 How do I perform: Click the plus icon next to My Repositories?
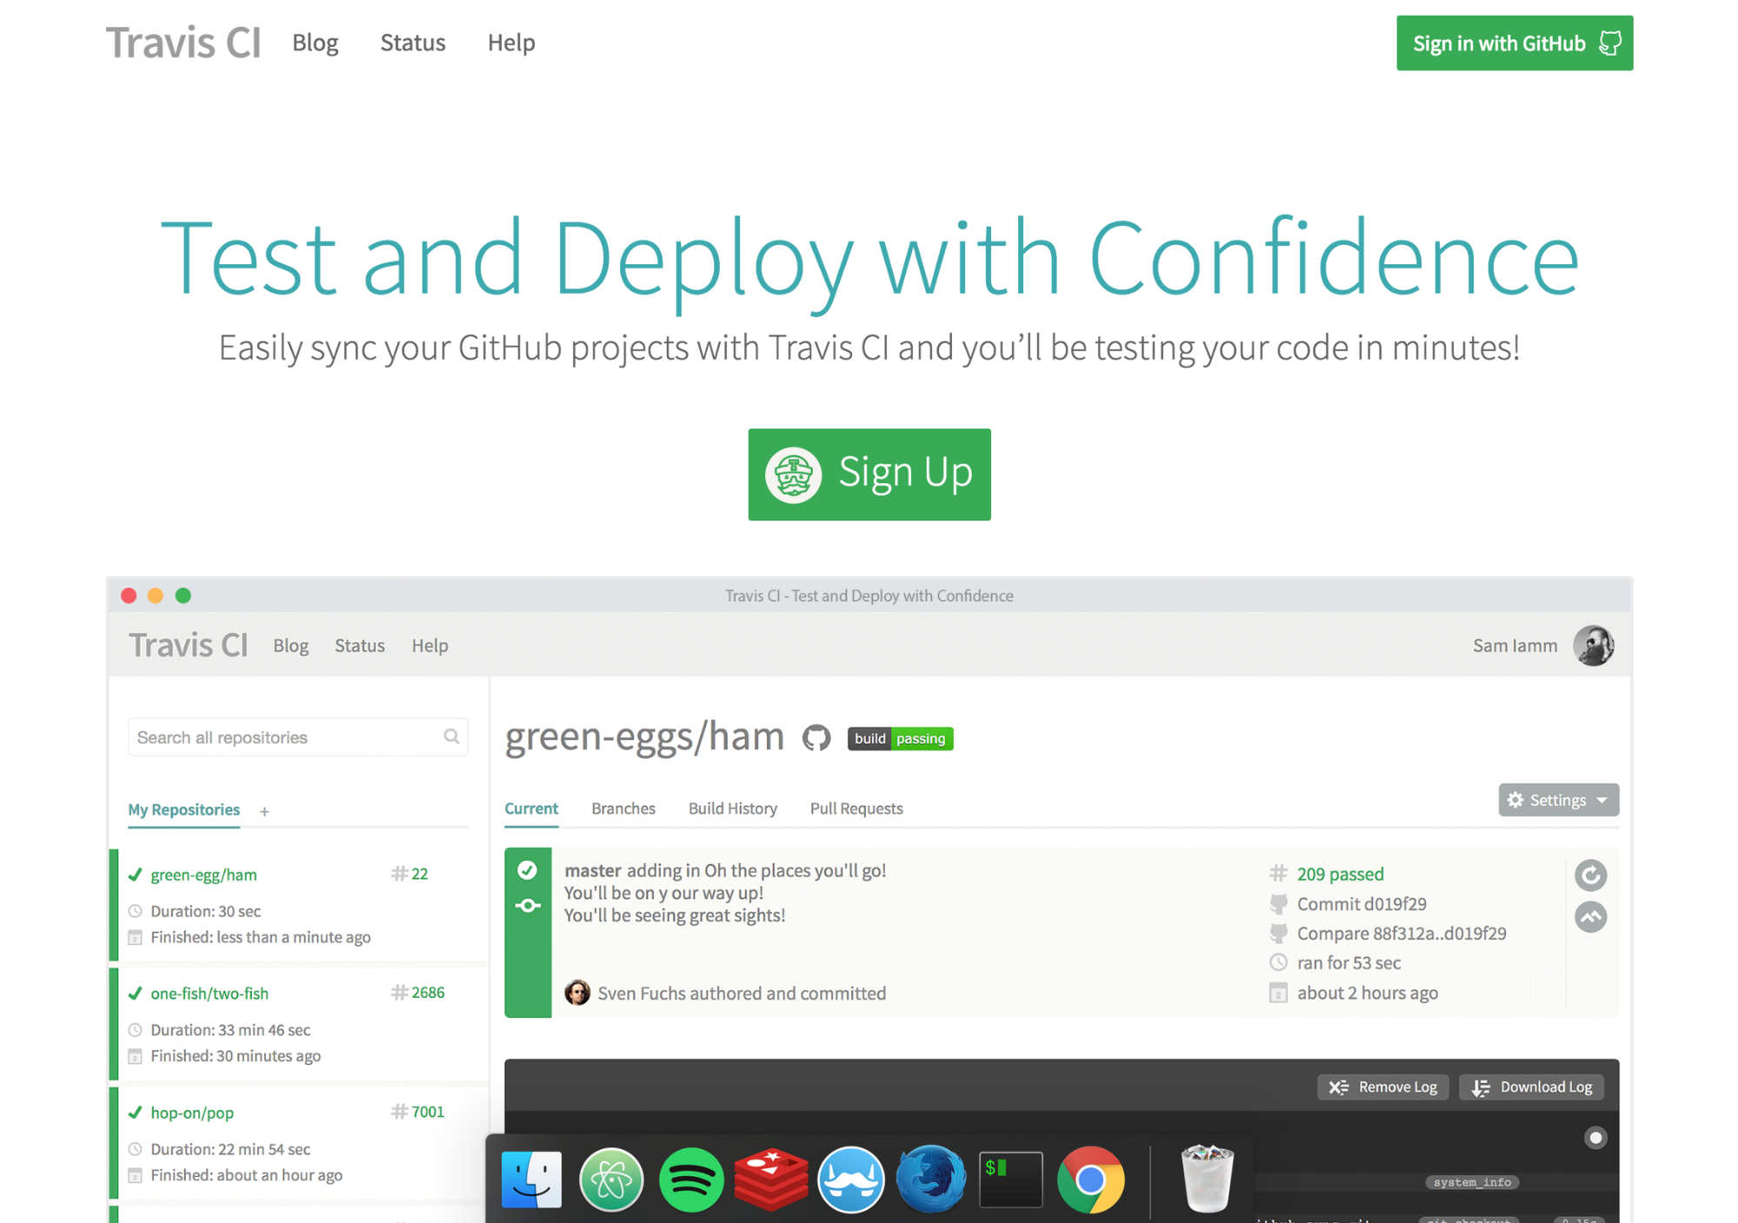coord(264,811)
